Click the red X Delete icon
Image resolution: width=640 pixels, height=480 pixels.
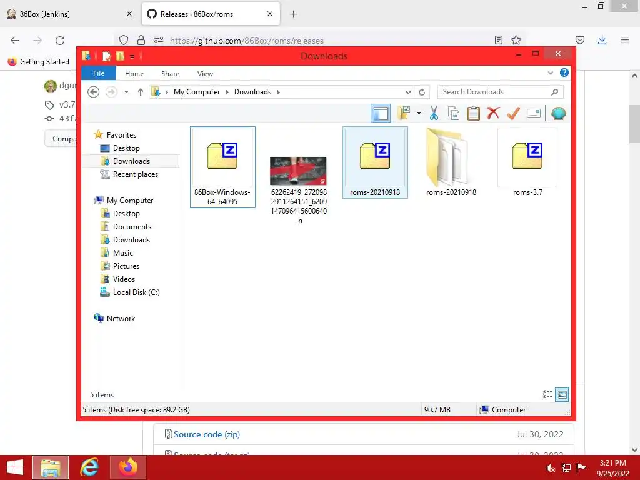coord(494,113)
